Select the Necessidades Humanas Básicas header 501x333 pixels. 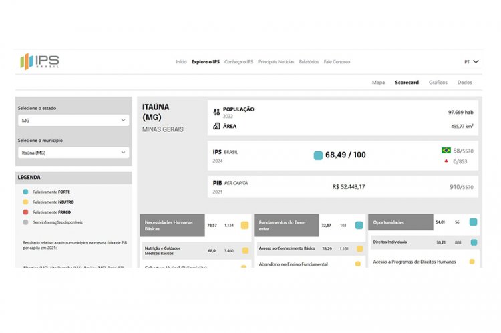[172, 226]
